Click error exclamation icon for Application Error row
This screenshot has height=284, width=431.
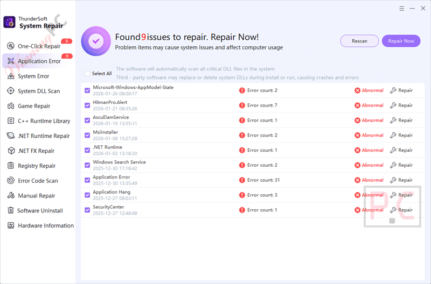pos(242,180)
